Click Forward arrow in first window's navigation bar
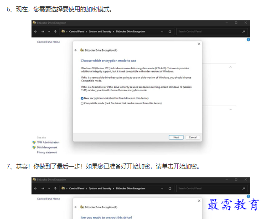 [x=43, y=31]
